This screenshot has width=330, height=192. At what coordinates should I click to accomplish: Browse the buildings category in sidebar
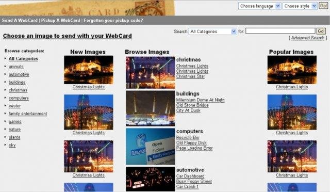click(x=17, y=82)
